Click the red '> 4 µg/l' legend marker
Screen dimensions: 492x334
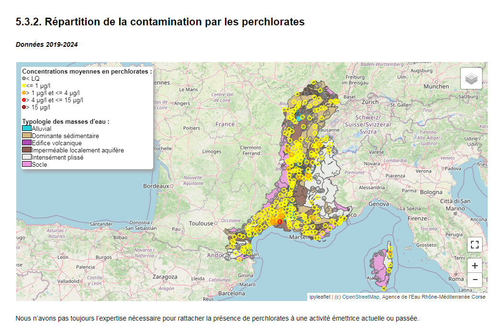point(24,100)
